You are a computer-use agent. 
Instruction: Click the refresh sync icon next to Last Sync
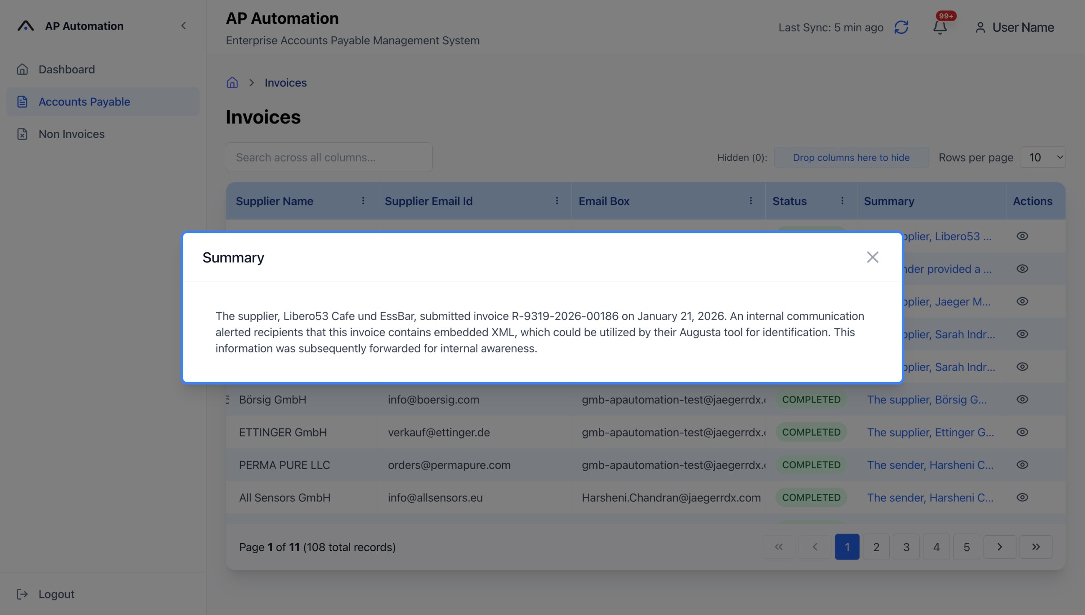[902, 27]
